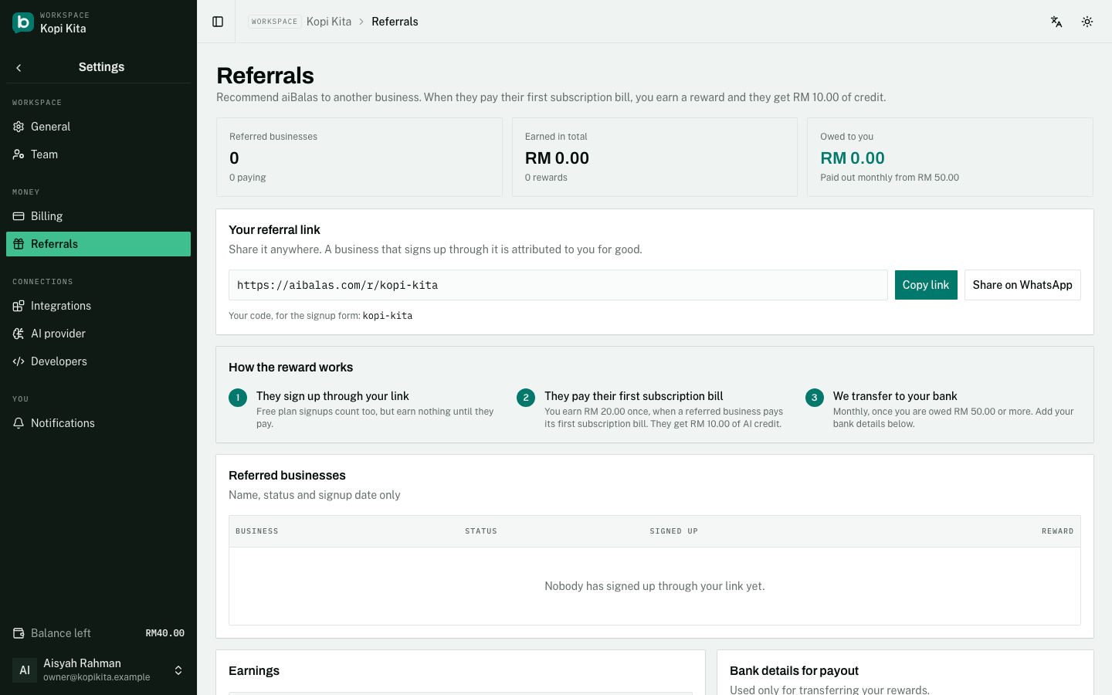Open the language switcher icon
This screenshot has width=1112, height=695.
1056,22
